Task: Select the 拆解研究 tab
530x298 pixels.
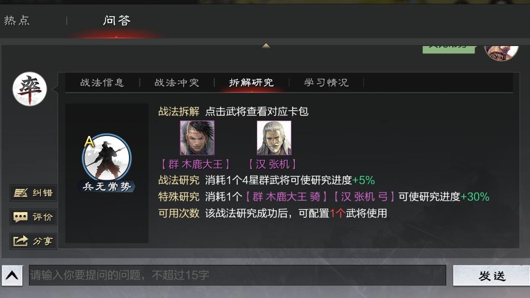Action: pyautogui.click(x=252, y=82)
